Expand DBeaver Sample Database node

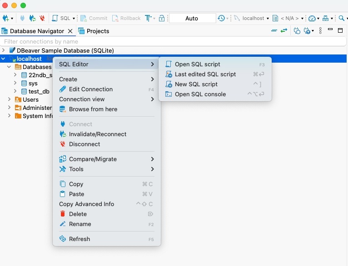(x=3, y=50)
